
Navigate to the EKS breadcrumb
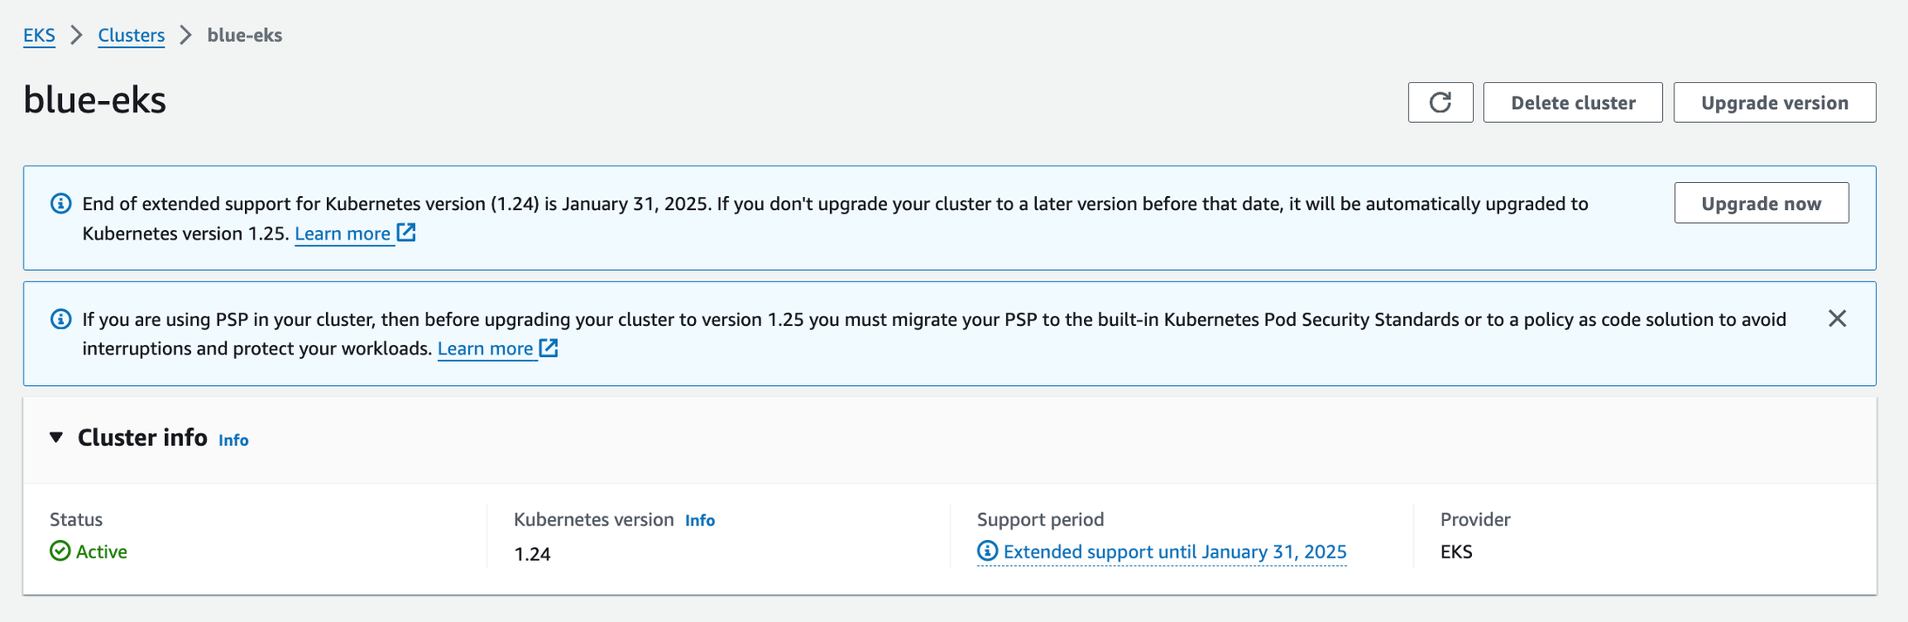click(38, 36)
